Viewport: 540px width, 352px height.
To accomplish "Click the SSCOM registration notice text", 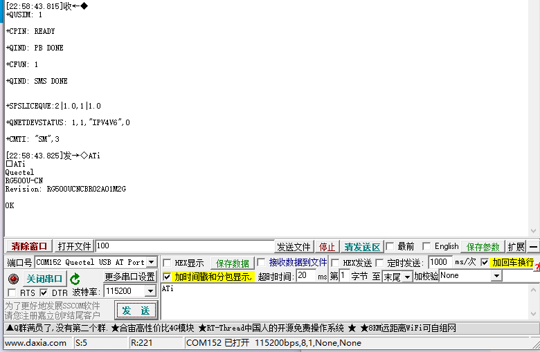I will [53, 311].
